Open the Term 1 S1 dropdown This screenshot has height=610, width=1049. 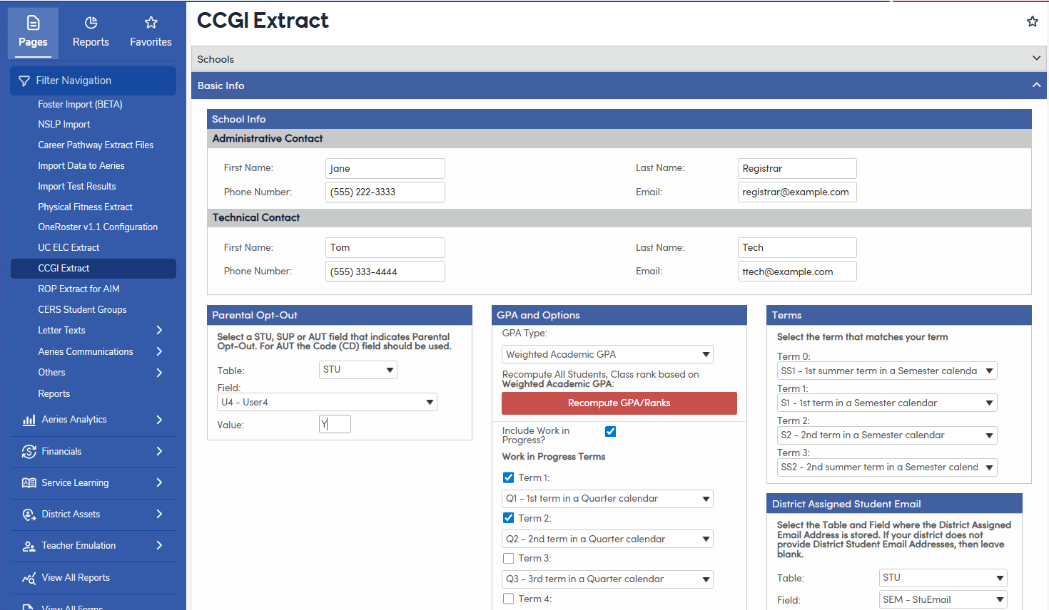[x=887, y=403]
